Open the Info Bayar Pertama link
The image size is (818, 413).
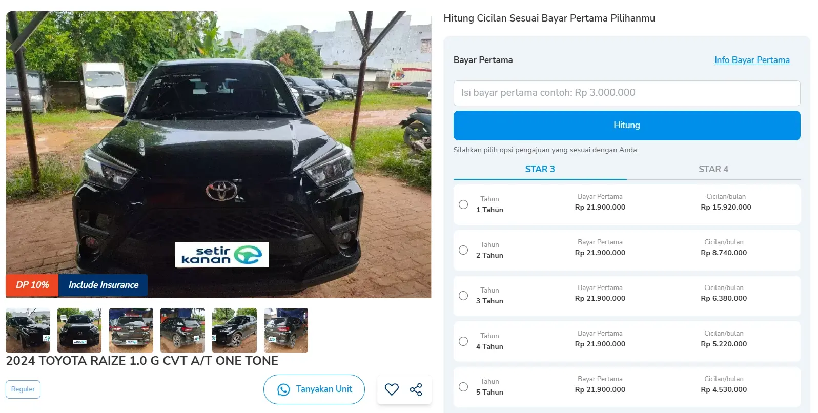[x=752, y=60]
